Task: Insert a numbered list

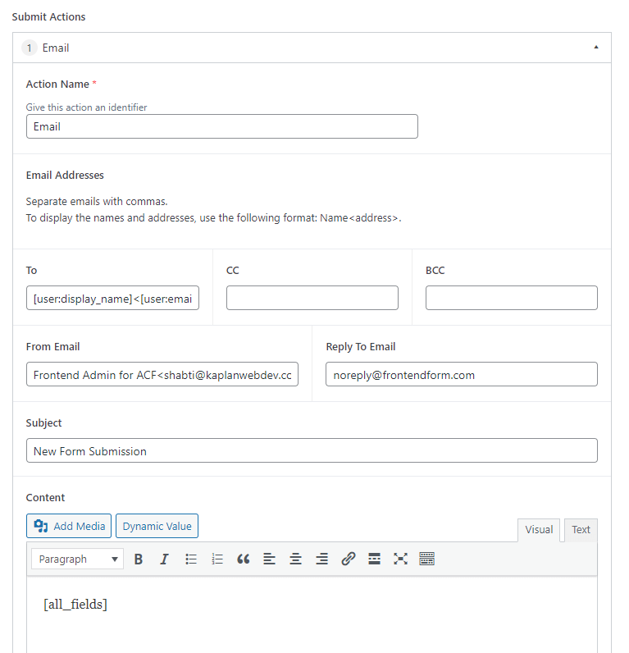Action: point(217,559)
